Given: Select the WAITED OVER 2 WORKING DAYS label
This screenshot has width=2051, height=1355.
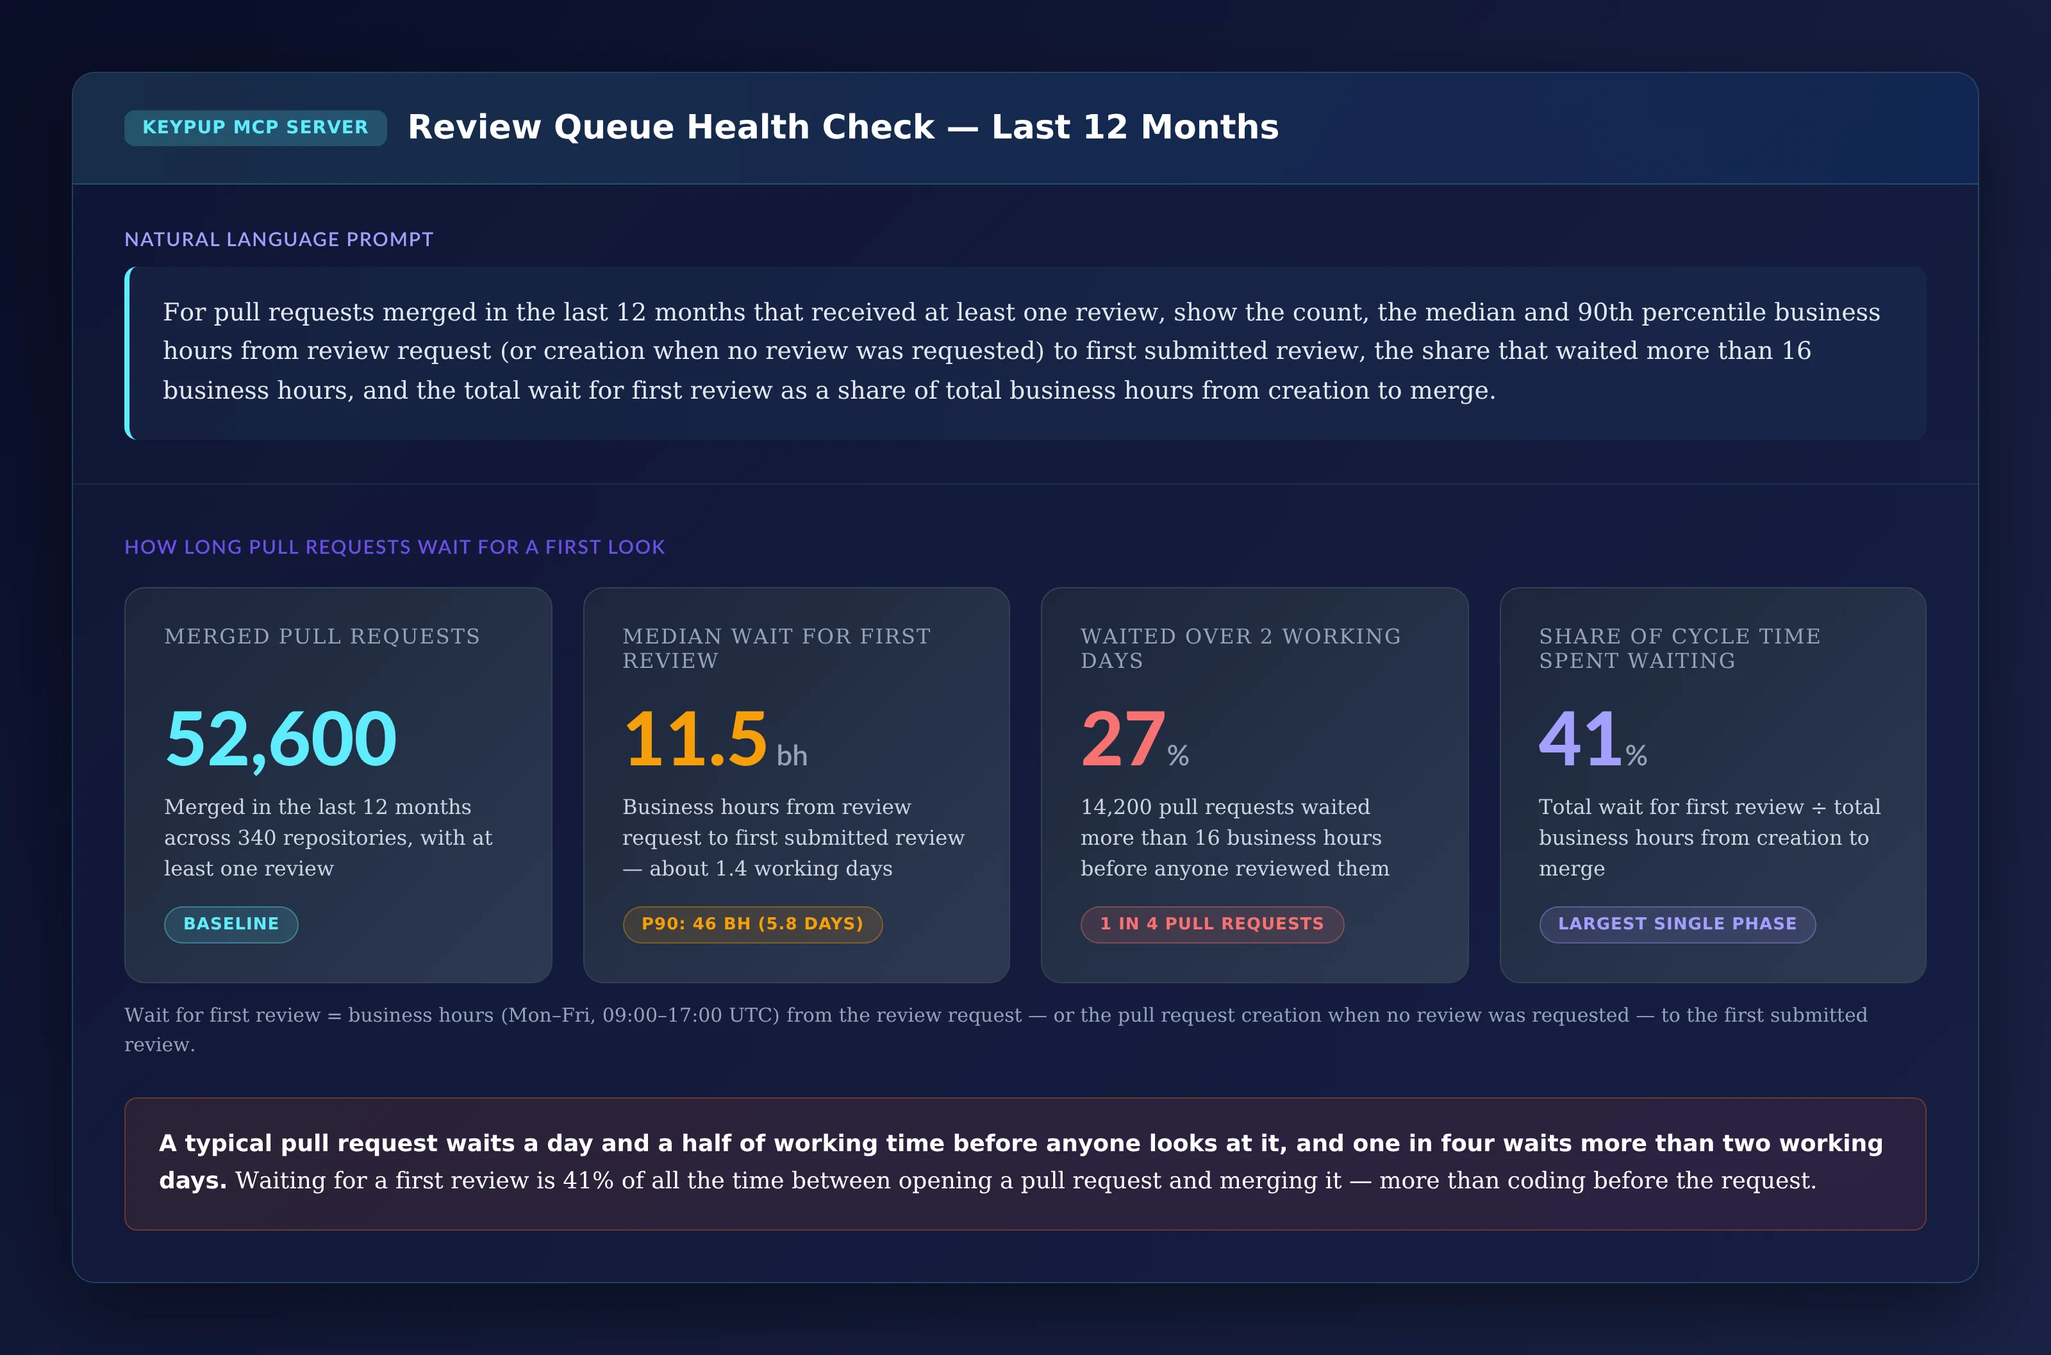Looking at the screenshot, I should [x=1240, y=648].
